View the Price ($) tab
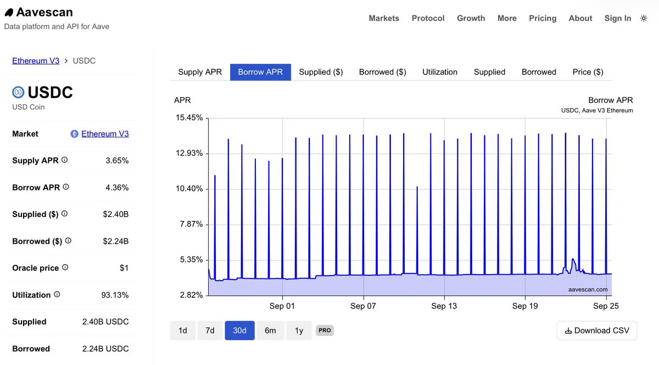The image size is (659, 365). [588, 72]
